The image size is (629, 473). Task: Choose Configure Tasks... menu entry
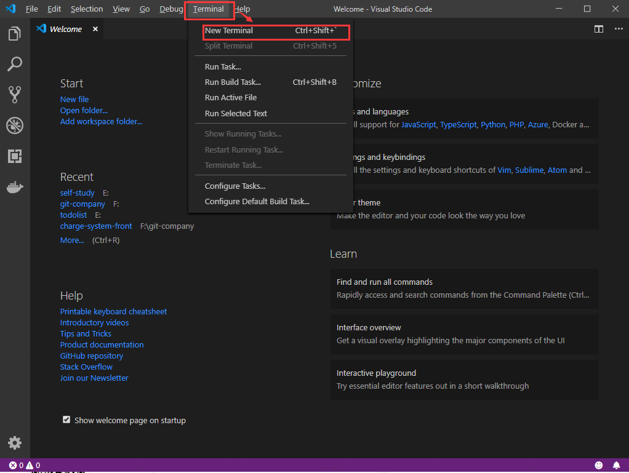pyautogui.click(x=271, y=186)
